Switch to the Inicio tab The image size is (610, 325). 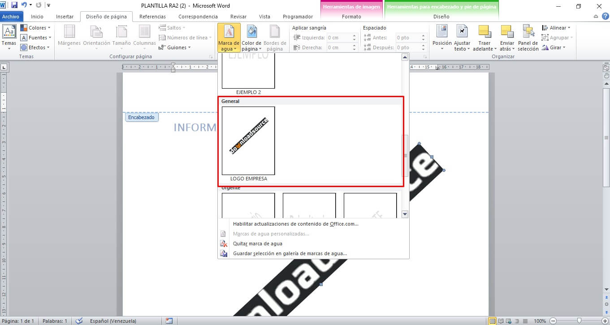pyautogui.click(x=37, y=17)
